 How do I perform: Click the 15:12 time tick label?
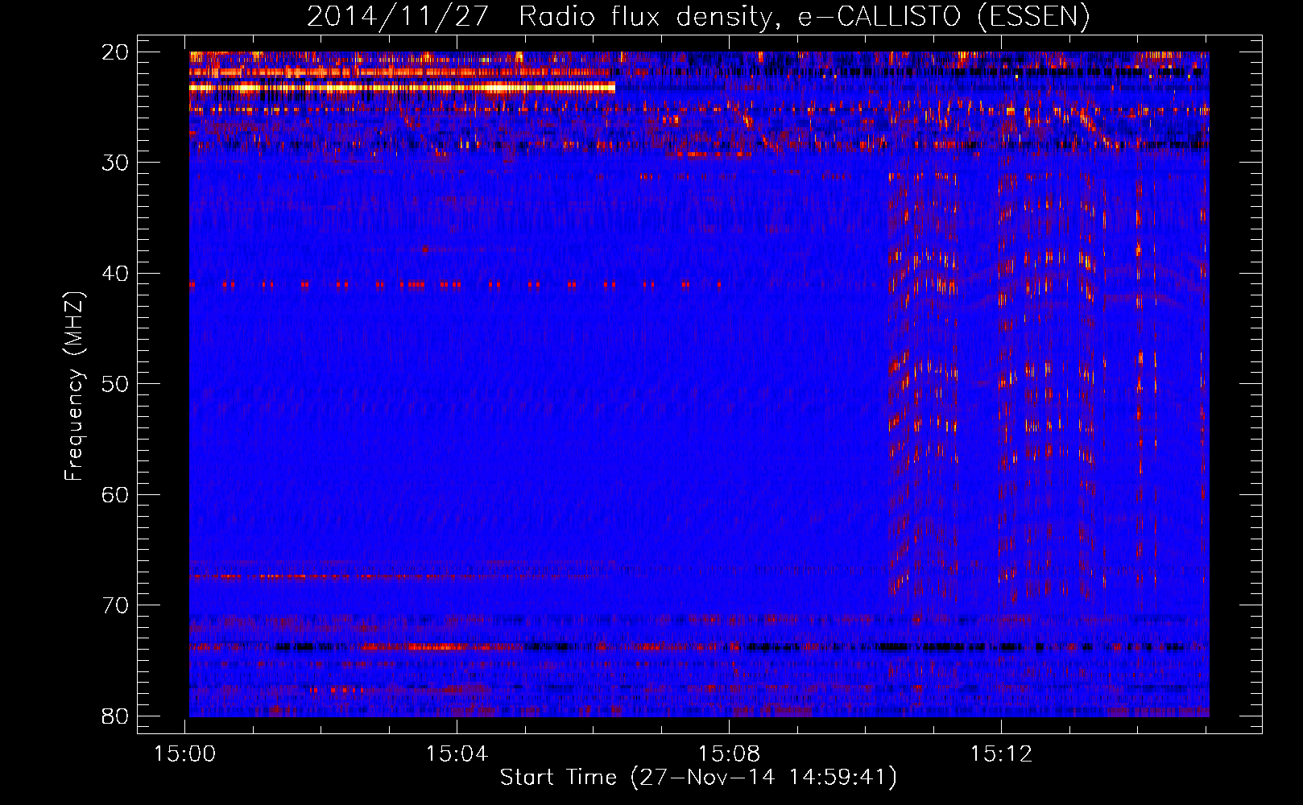1001,754
